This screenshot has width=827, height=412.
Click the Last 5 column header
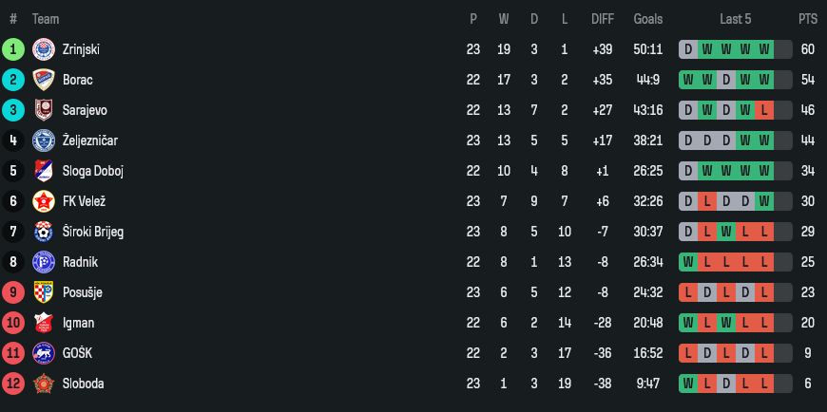pos(735,19)
